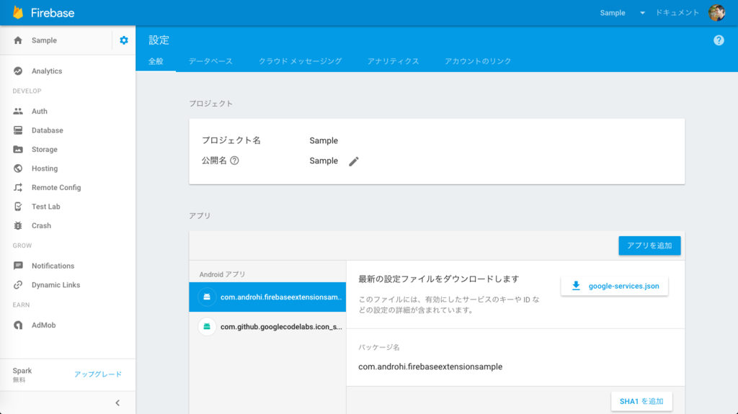The height and width of the screenshot is (414, 738).
Task: Open help via question mark icon
Action: click(719, 40)
